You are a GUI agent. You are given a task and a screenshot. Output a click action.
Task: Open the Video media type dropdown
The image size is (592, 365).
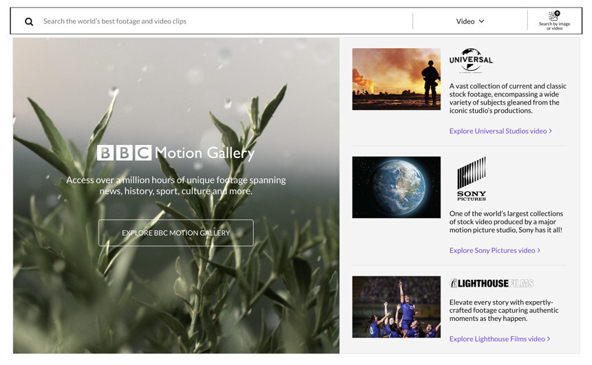point(470,21)
